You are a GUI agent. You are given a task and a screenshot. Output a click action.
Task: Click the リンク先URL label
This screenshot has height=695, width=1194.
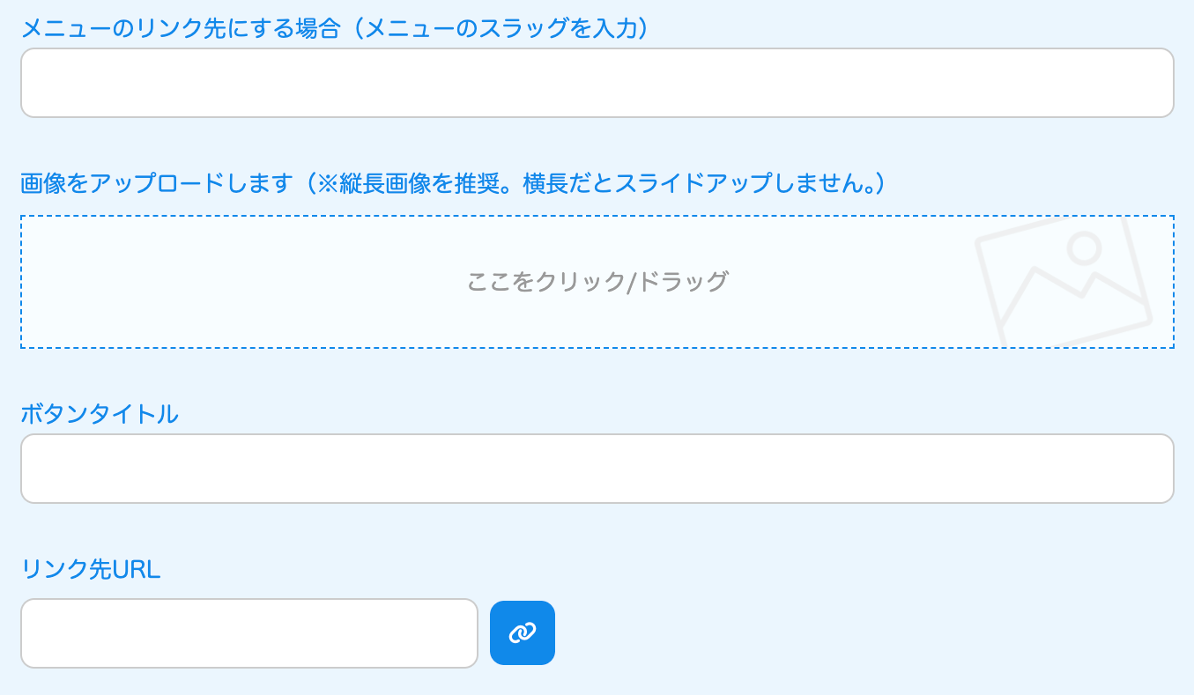(91, 570)
